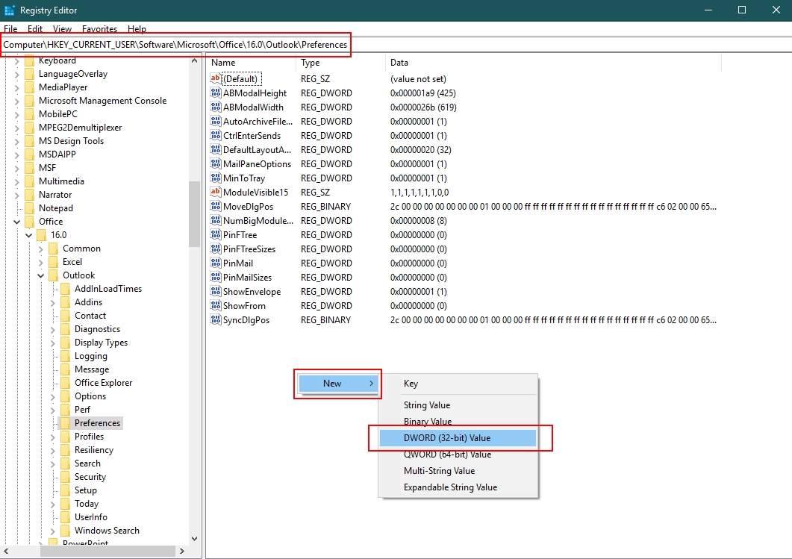Expand the Excel key chevron
This screenshot has height=559, width=792.
(x=41, y=262)
